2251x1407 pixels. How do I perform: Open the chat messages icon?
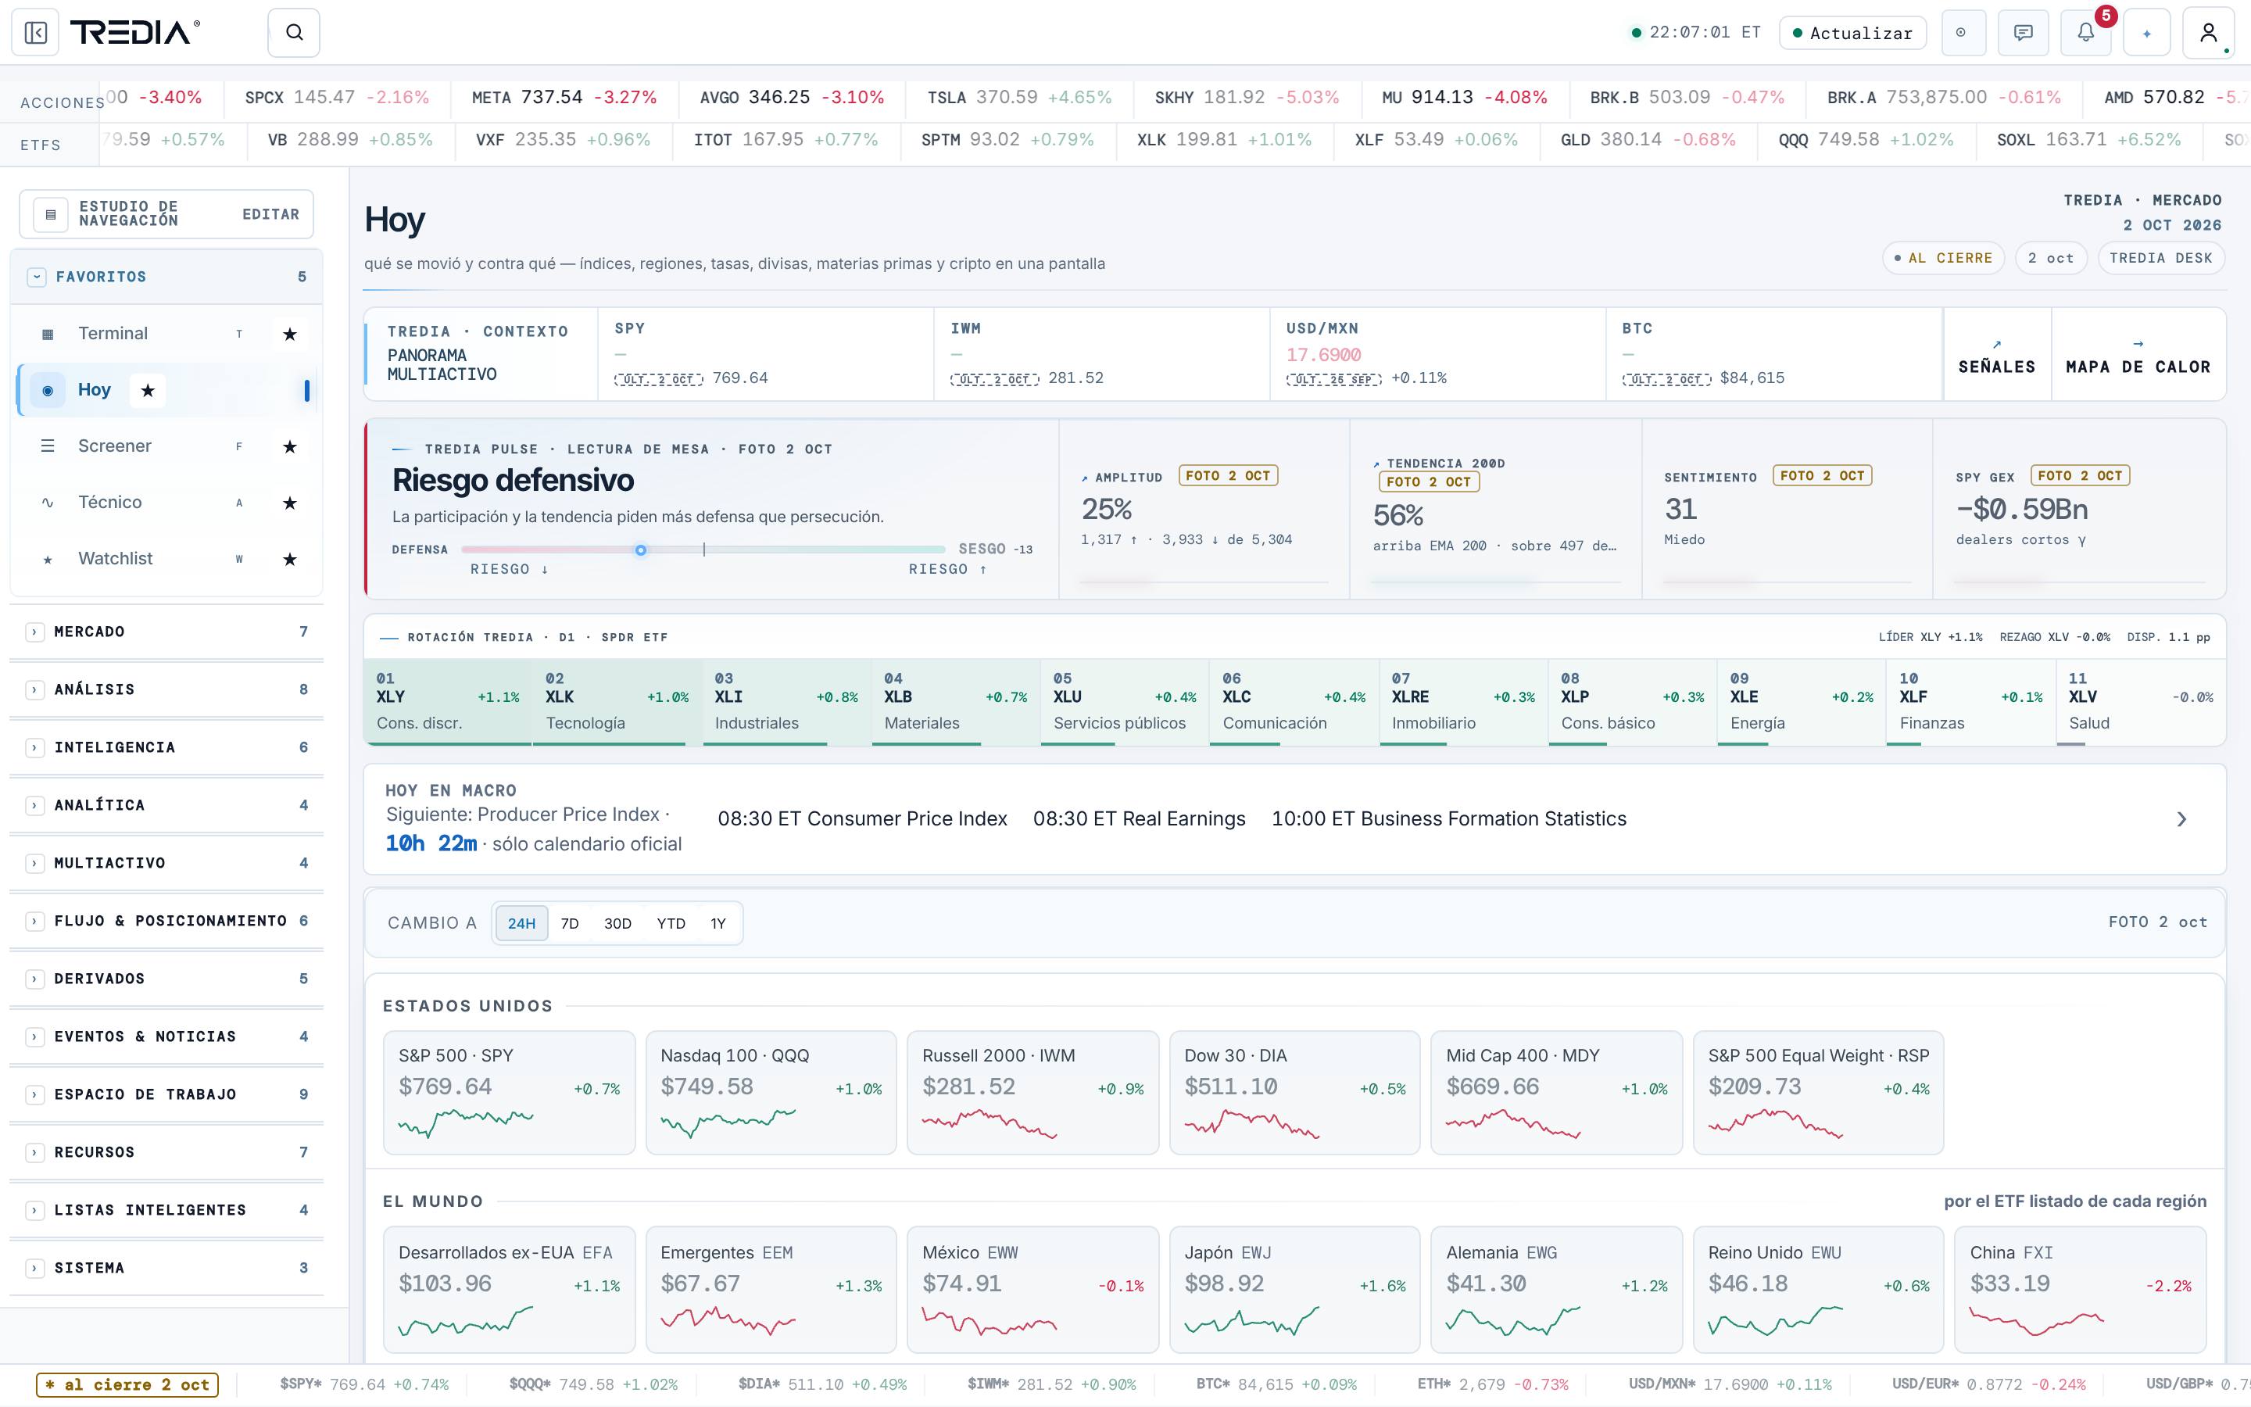tap(2023, 33)
